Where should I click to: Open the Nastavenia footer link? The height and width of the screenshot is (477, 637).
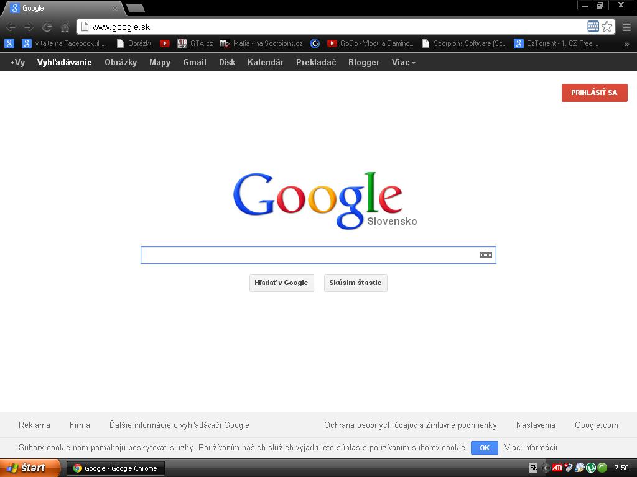pyautogui.click(x=536, y=425)
